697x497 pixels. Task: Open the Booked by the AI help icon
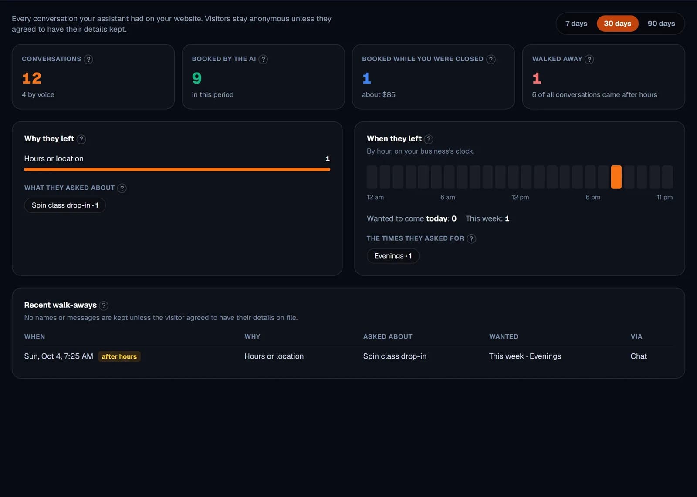click(x=263, y=59)
